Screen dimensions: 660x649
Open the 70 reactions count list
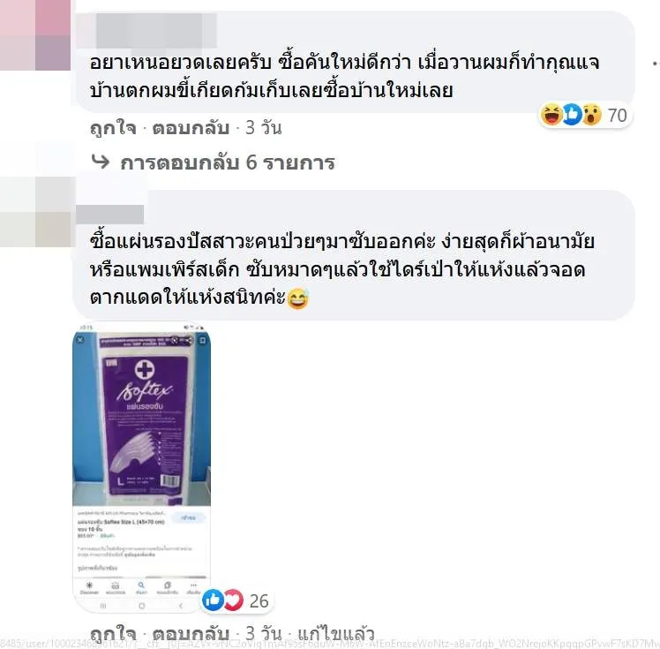click(x=617, y=116)
